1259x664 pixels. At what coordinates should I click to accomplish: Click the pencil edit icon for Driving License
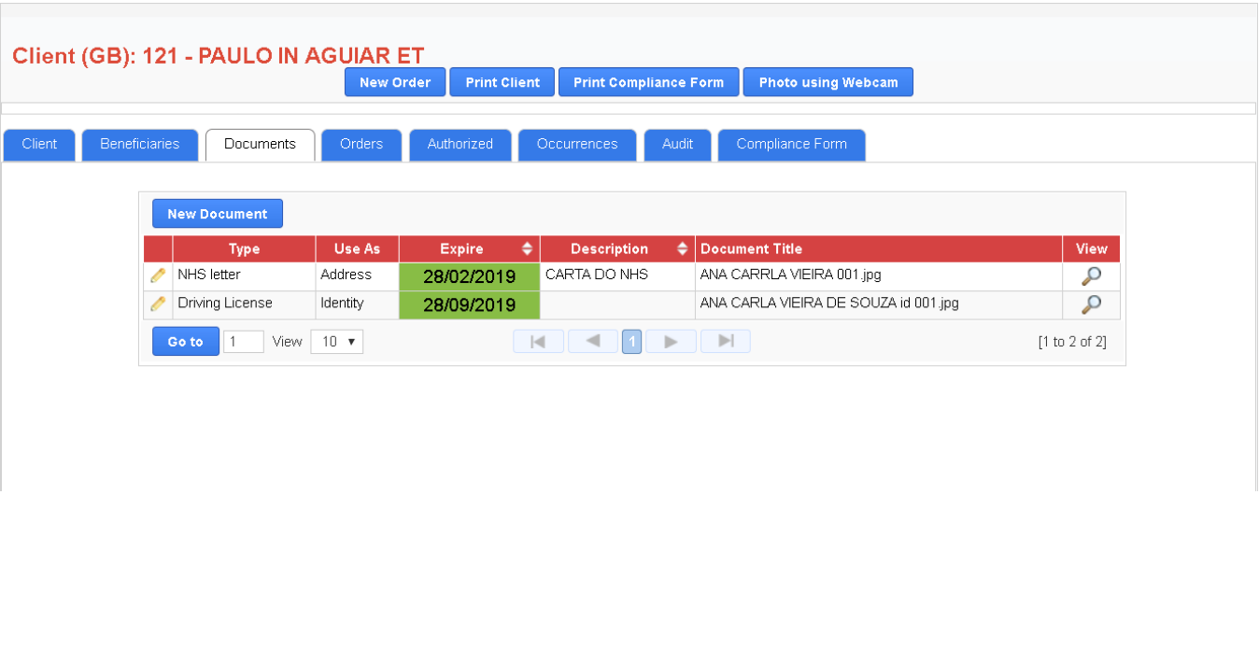(x=158, y=304)
